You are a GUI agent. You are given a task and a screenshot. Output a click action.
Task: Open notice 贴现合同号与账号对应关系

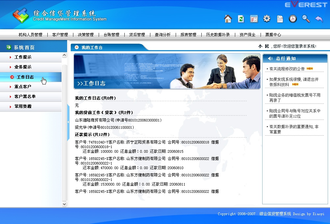tap(295, 113)
